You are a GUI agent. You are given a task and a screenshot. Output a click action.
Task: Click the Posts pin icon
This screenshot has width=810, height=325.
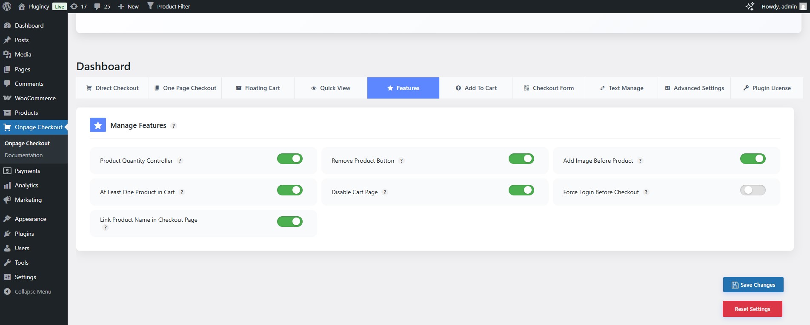pyautogui.click(x=7, y=40)
